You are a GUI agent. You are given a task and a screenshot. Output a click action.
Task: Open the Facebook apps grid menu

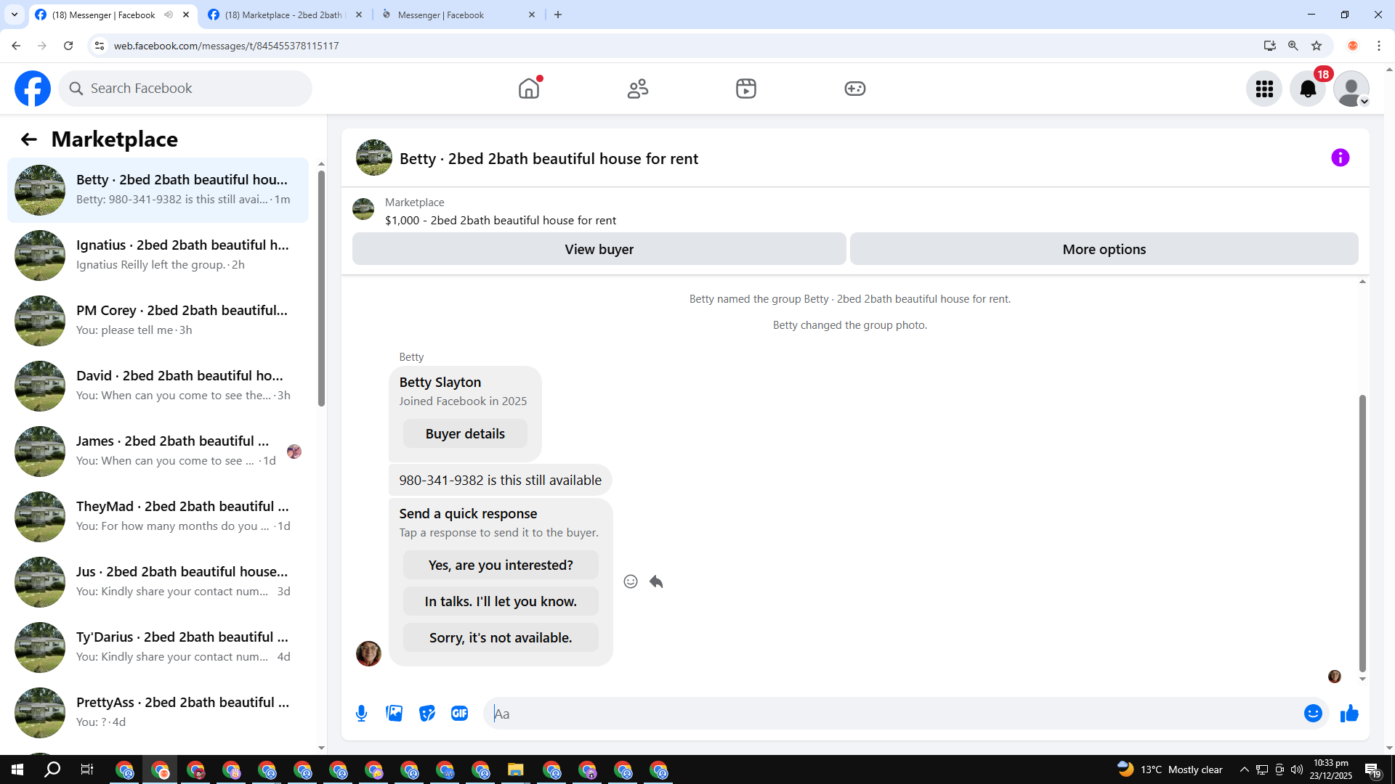tap(1264, 89)
